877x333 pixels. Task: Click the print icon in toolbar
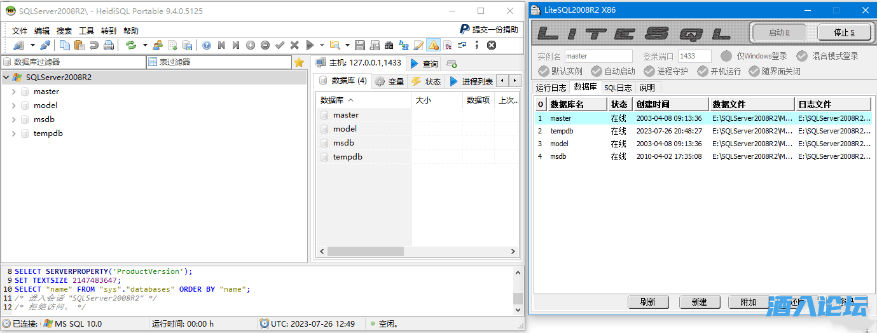109,45
